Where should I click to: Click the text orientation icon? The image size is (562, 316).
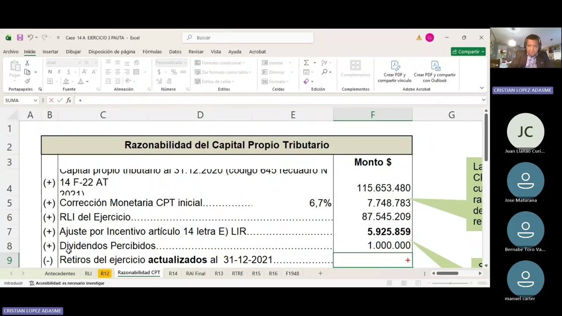click(x=128, y=81)
